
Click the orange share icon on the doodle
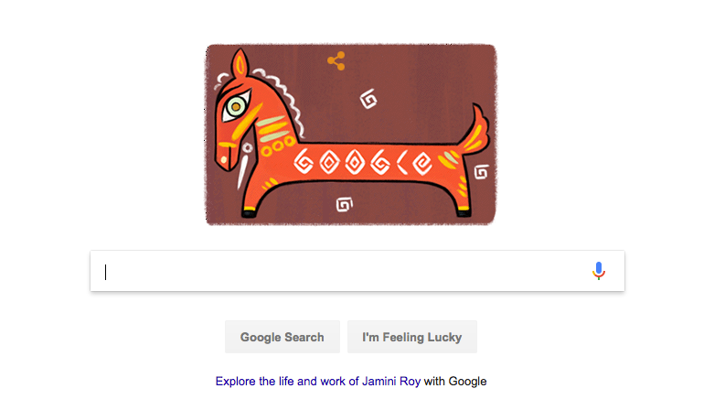[336, 60]
